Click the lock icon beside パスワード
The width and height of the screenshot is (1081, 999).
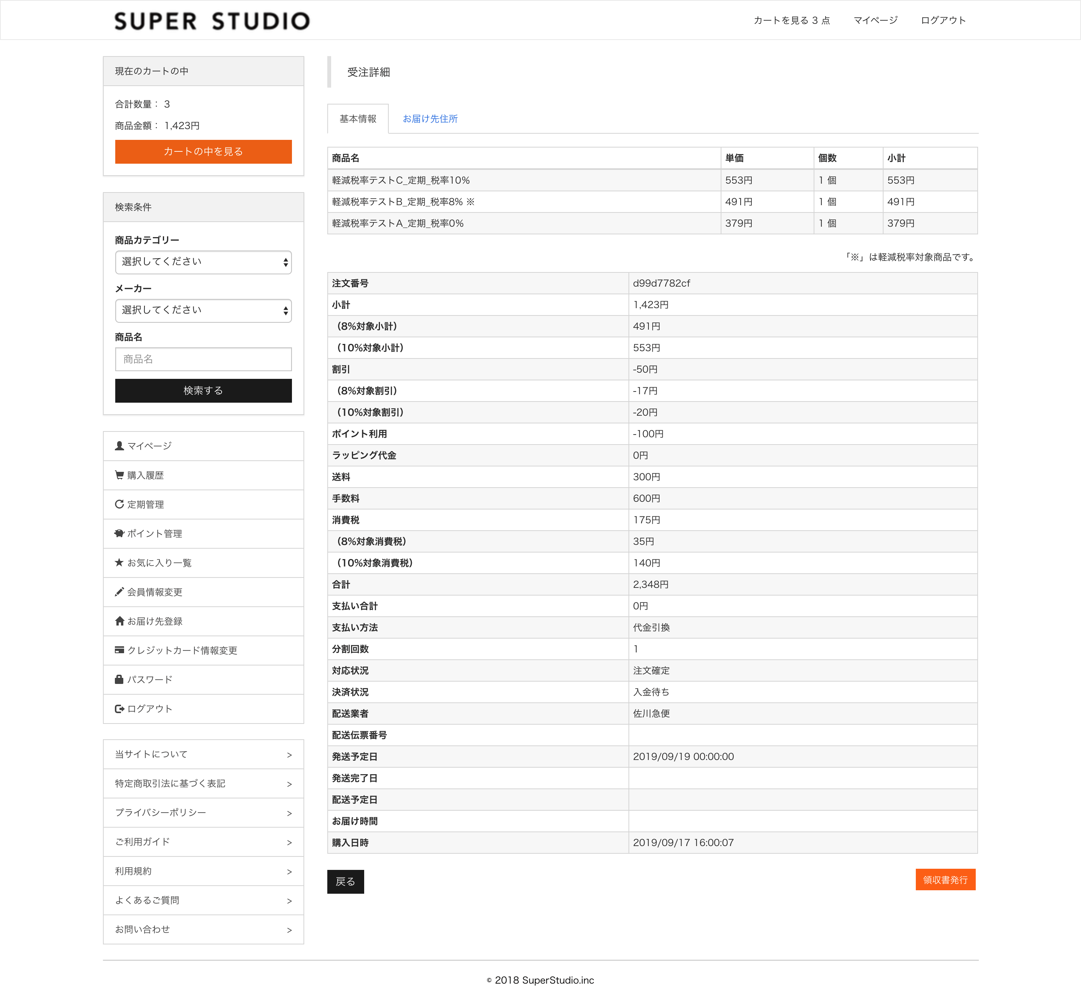coord(119,680)
